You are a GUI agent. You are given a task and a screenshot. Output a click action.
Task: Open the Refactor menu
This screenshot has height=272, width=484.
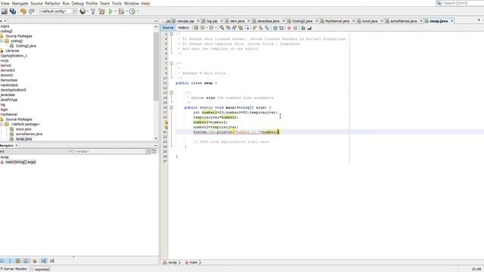[52, 3]
